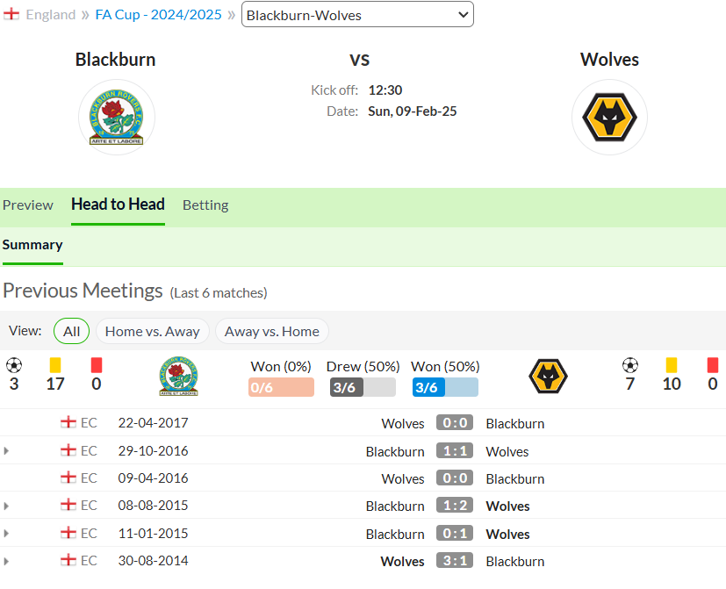Open the Betting tab
The width and height of the screenshot is (726, 589).
click(x=205, y=205)
